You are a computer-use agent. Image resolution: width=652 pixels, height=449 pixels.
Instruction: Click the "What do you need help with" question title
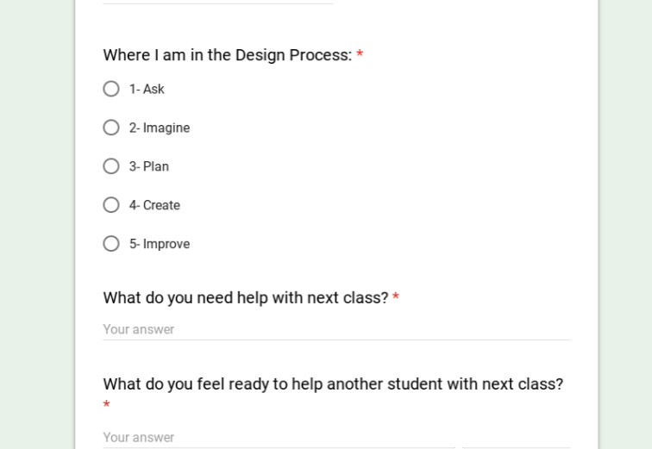click(245, 297)
